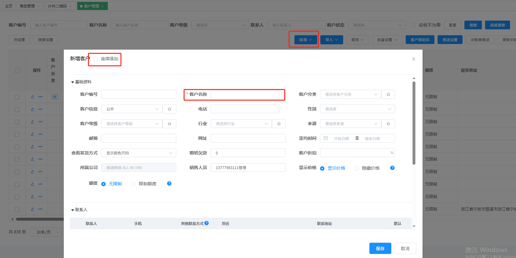This screenshot has height=258, width=516.
Task: Click the 客户名称 input field in the dialog
Action: pos(245,94)
